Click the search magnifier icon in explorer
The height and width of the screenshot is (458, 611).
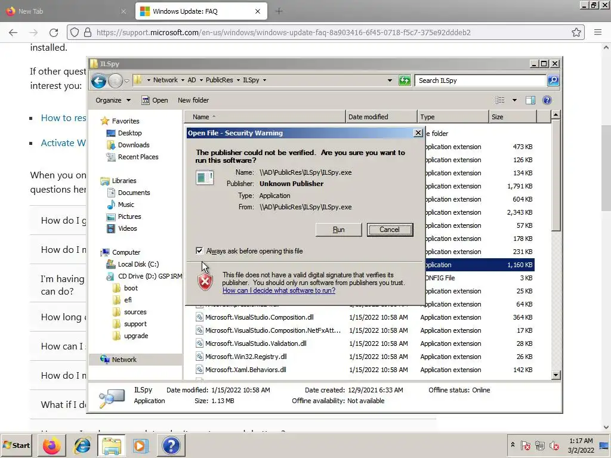pos(553,81)
